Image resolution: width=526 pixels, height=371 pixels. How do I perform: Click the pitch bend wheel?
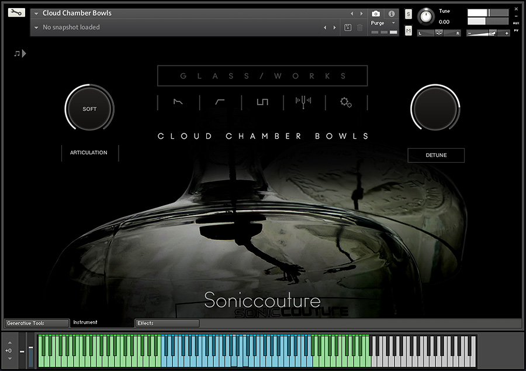click(x=22, y=351)
